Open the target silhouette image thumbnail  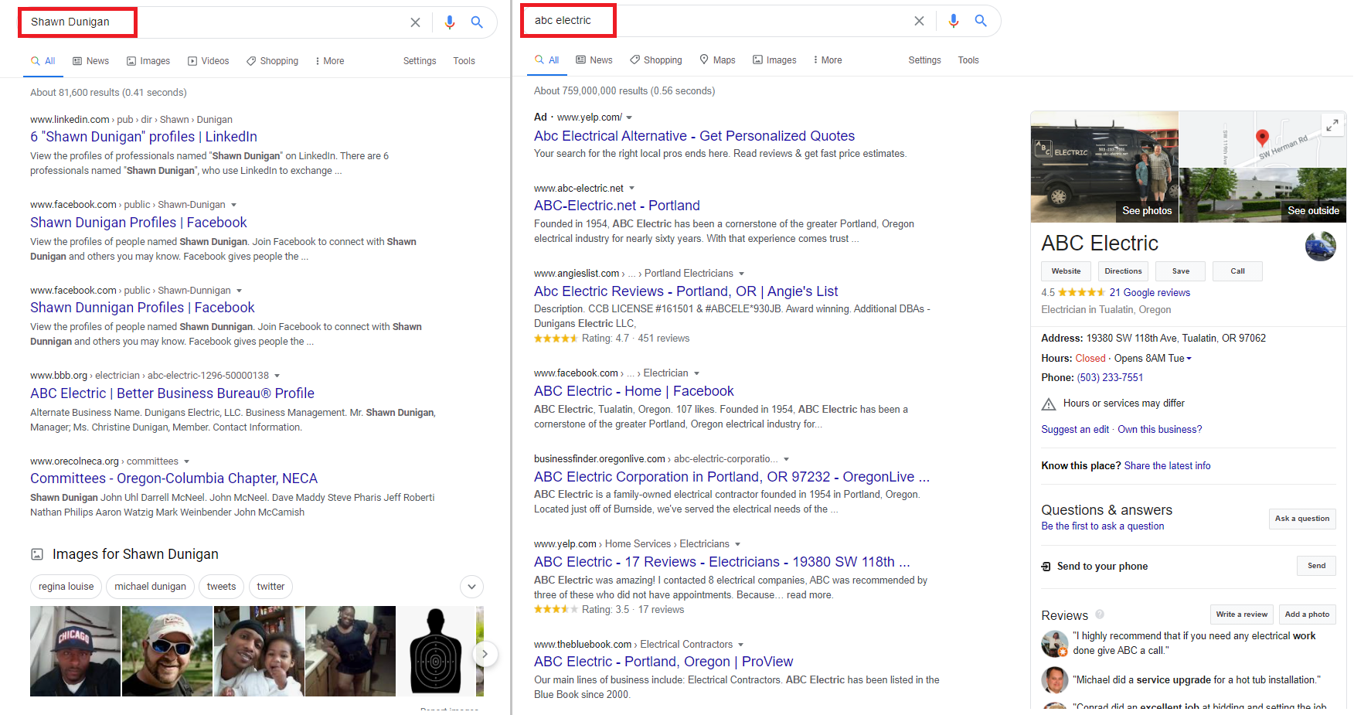(x=435, y=652)
